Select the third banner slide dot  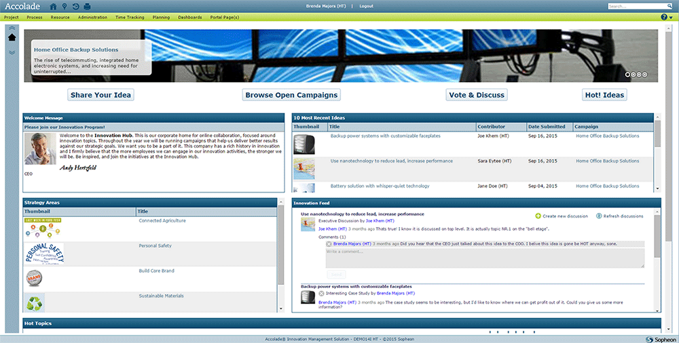(639, 75)
